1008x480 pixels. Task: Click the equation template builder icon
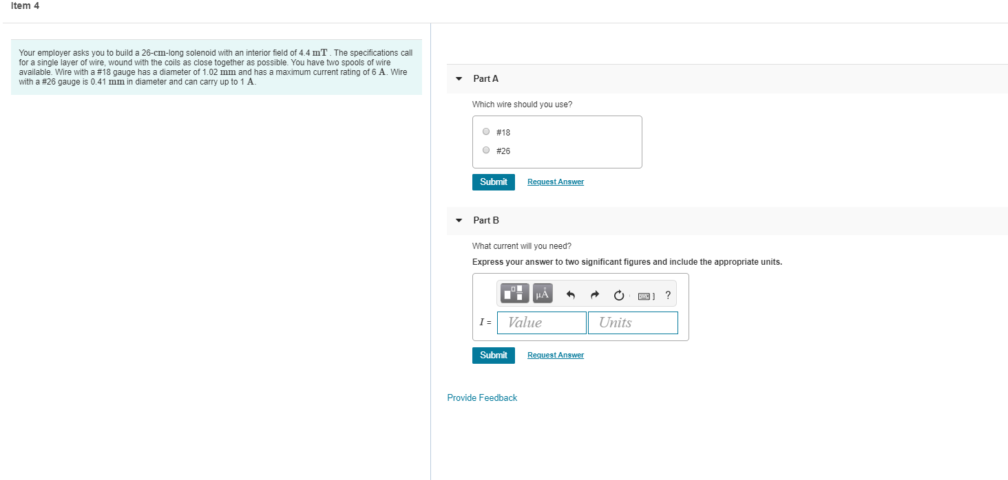pos(514,293)
